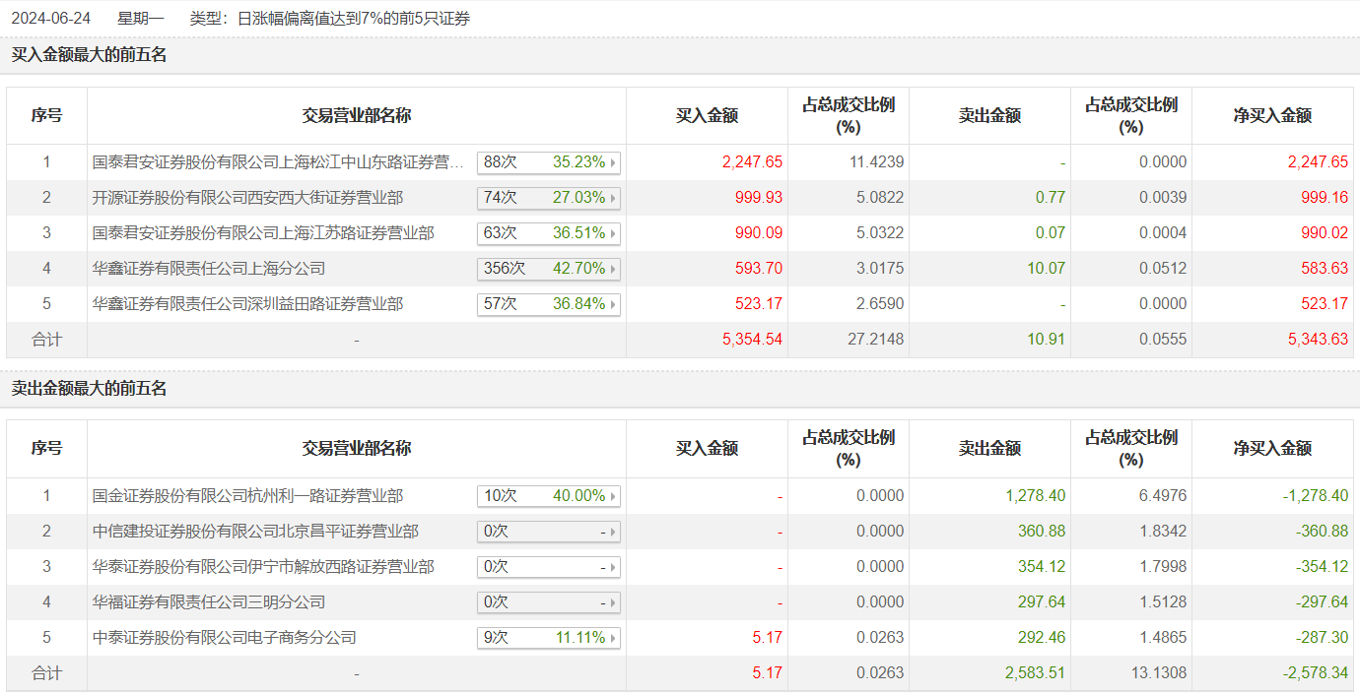Click arrow on 356次 42.70% box
This screenshot has width=1360, height=694.
613,269
